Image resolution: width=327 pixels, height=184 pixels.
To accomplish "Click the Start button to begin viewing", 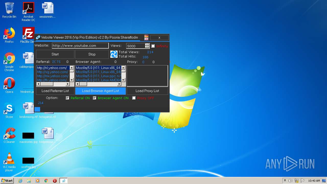I will [x=55, y=54].
